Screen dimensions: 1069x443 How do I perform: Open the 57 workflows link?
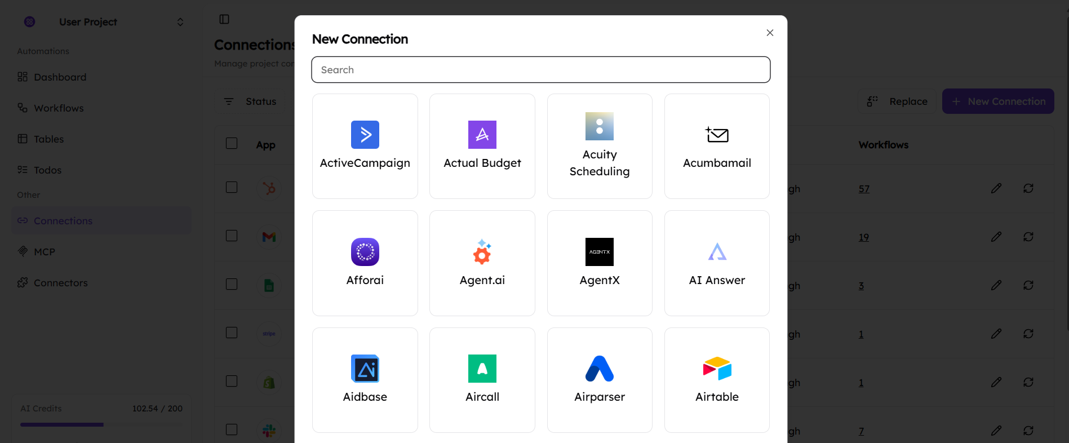(864, 189)
